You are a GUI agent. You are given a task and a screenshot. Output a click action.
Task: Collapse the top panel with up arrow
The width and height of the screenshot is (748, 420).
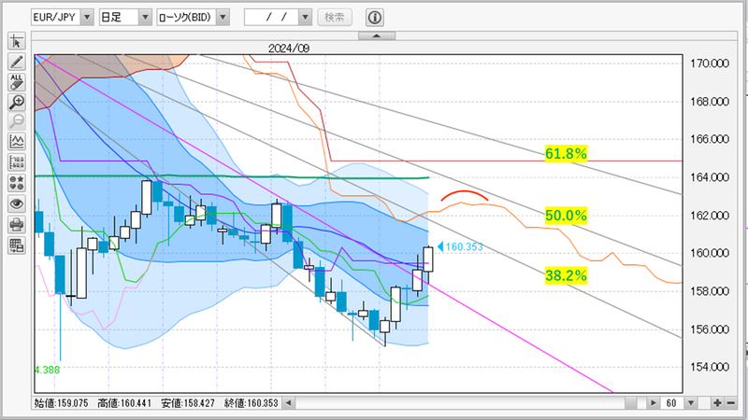pos(377,35)
